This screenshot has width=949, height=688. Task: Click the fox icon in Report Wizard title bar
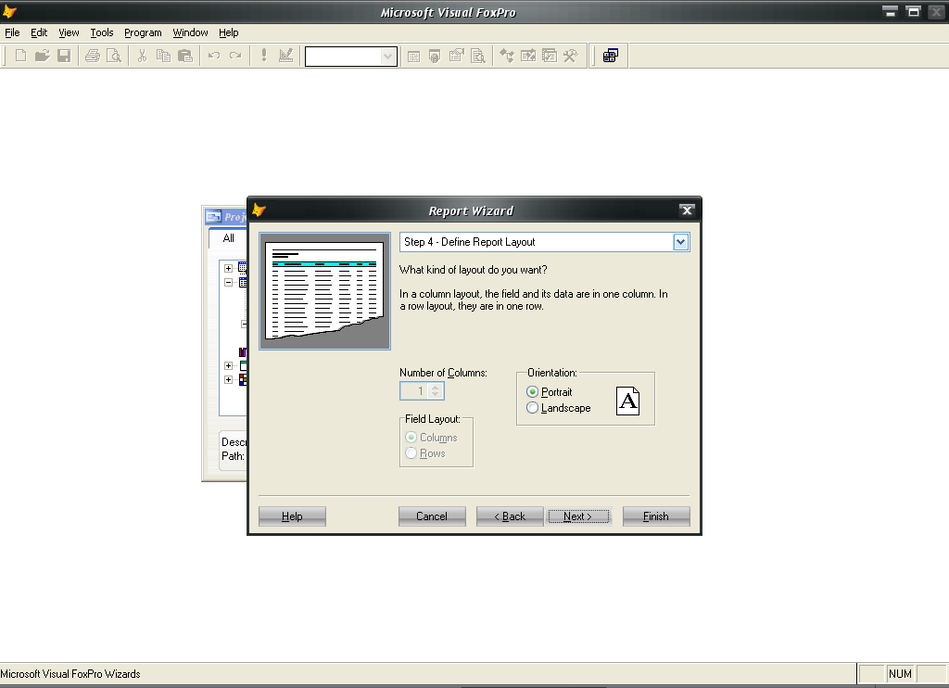pyautogui.click(x=259, y=210)
